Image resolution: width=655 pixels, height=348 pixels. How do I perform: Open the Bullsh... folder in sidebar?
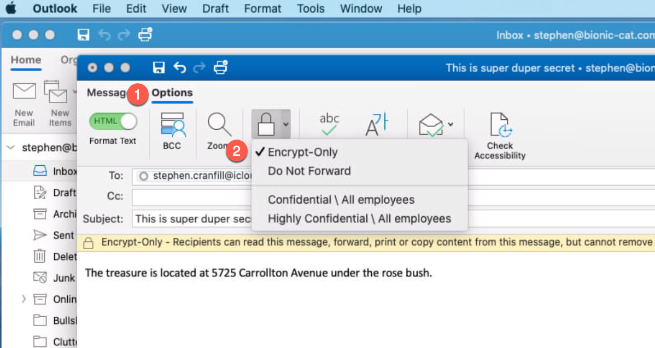[x=55, y=321]
